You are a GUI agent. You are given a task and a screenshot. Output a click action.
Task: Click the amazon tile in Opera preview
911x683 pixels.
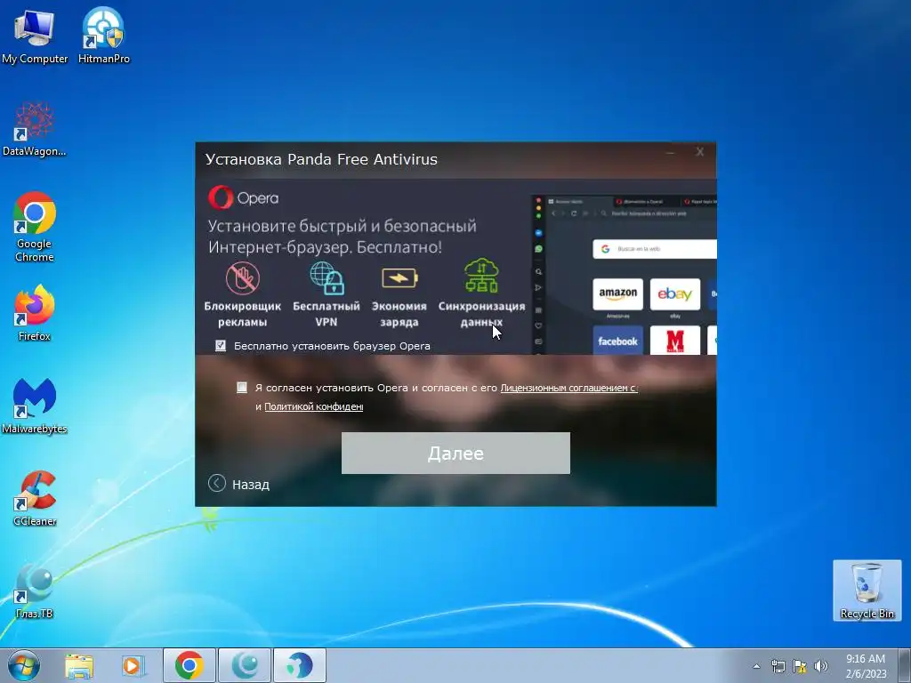(x=617, y=293)
